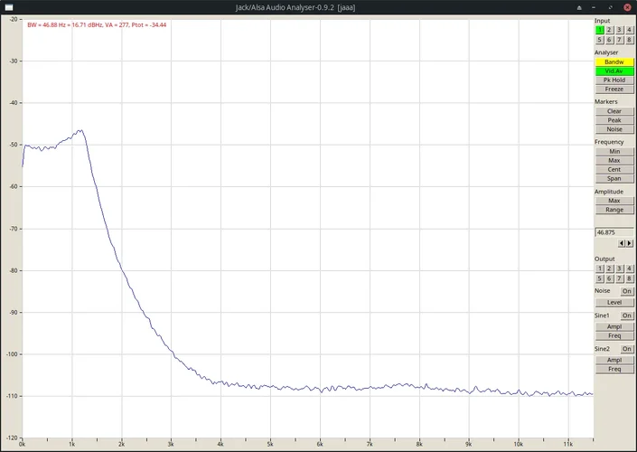Screen dimensions: 637x452
Task: Increase value with right arrow
Action: pos(630,243)
